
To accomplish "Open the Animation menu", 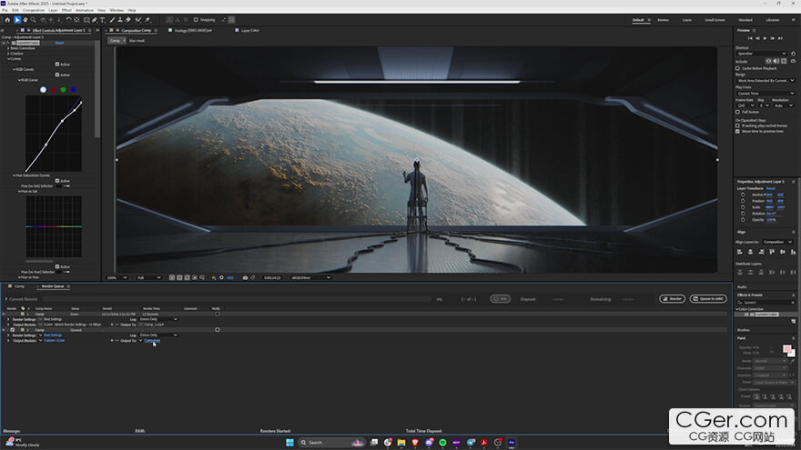I will (85, 10).
